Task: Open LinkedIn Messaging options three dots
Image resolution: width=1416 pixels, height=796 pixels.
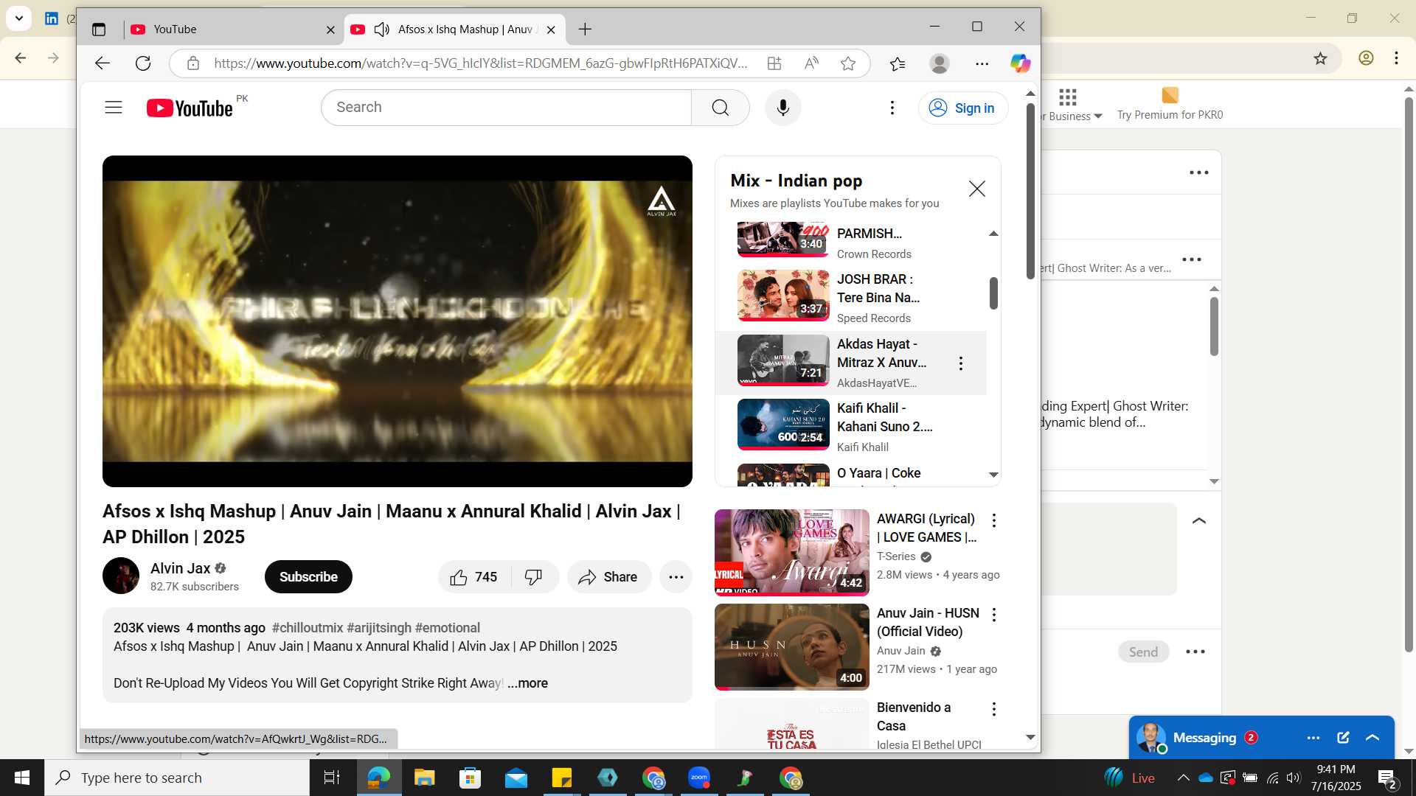Action: pyautogui.click(x=1313, y=738)
